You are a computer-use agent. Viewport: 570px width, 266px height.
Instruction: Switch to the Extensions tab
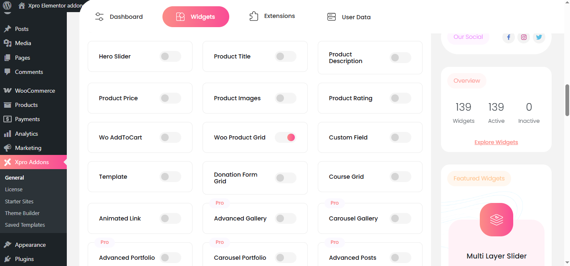(x=272, y=16)
